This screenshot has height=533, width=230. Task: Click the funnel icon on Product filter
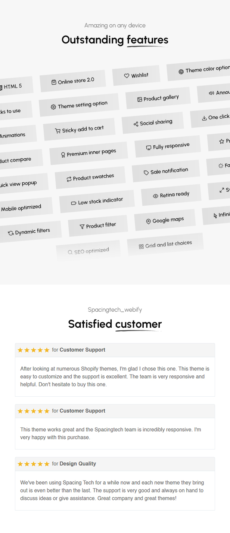(x=82, y=227)
